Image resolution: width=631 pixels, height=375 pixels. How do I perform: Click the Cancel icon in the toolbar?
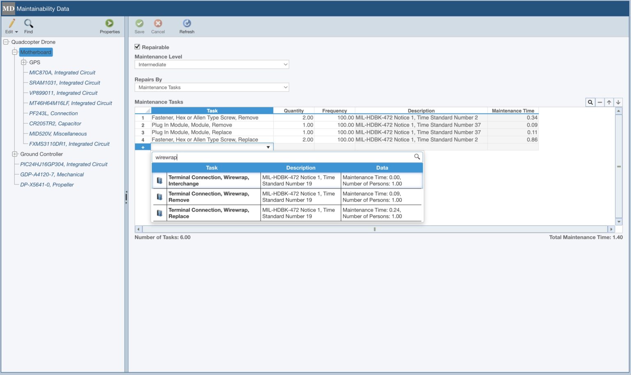click(x=158, y=25)
